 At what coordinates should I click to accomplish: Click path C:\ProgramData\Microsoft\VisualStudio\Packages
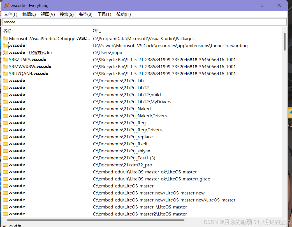click(144, 39)
